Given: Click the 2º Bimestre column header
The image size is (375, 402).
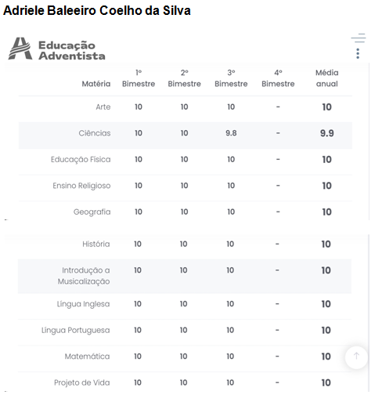Looking at the screenshot, I should [x=184, y=78].
